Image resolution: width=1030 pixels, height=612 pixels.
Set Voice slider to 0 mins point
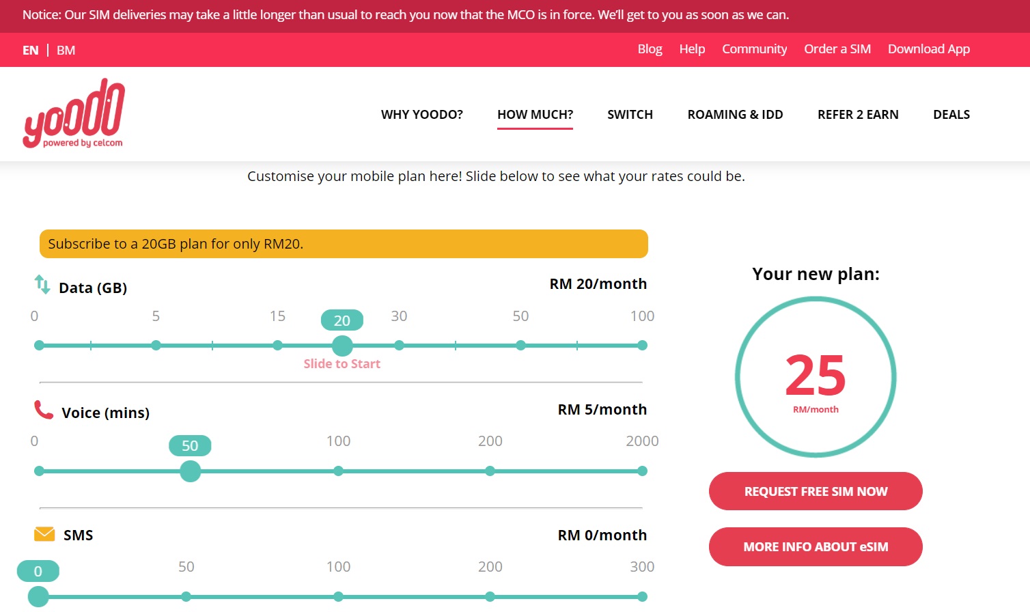tap(39, 471)
